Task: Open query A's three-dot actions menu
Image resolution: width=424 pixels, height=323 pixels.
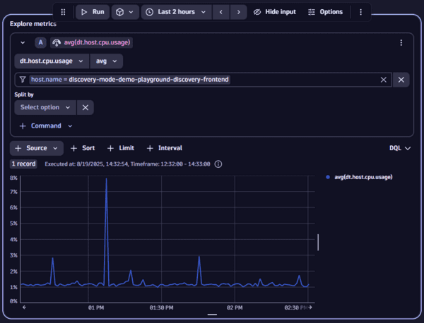Action: (x=401, y=42)
